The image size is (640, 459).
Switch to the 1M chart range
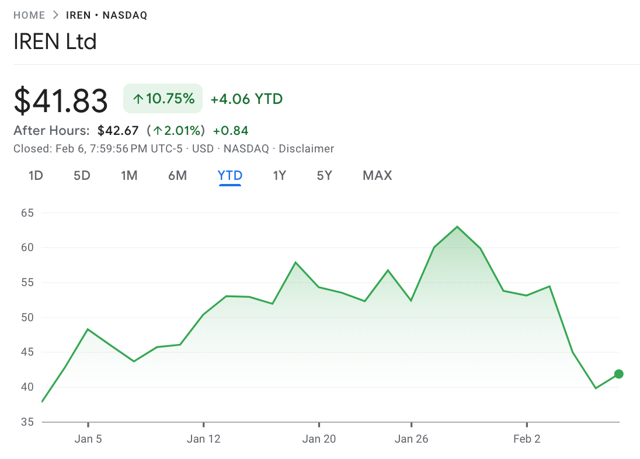129,176
